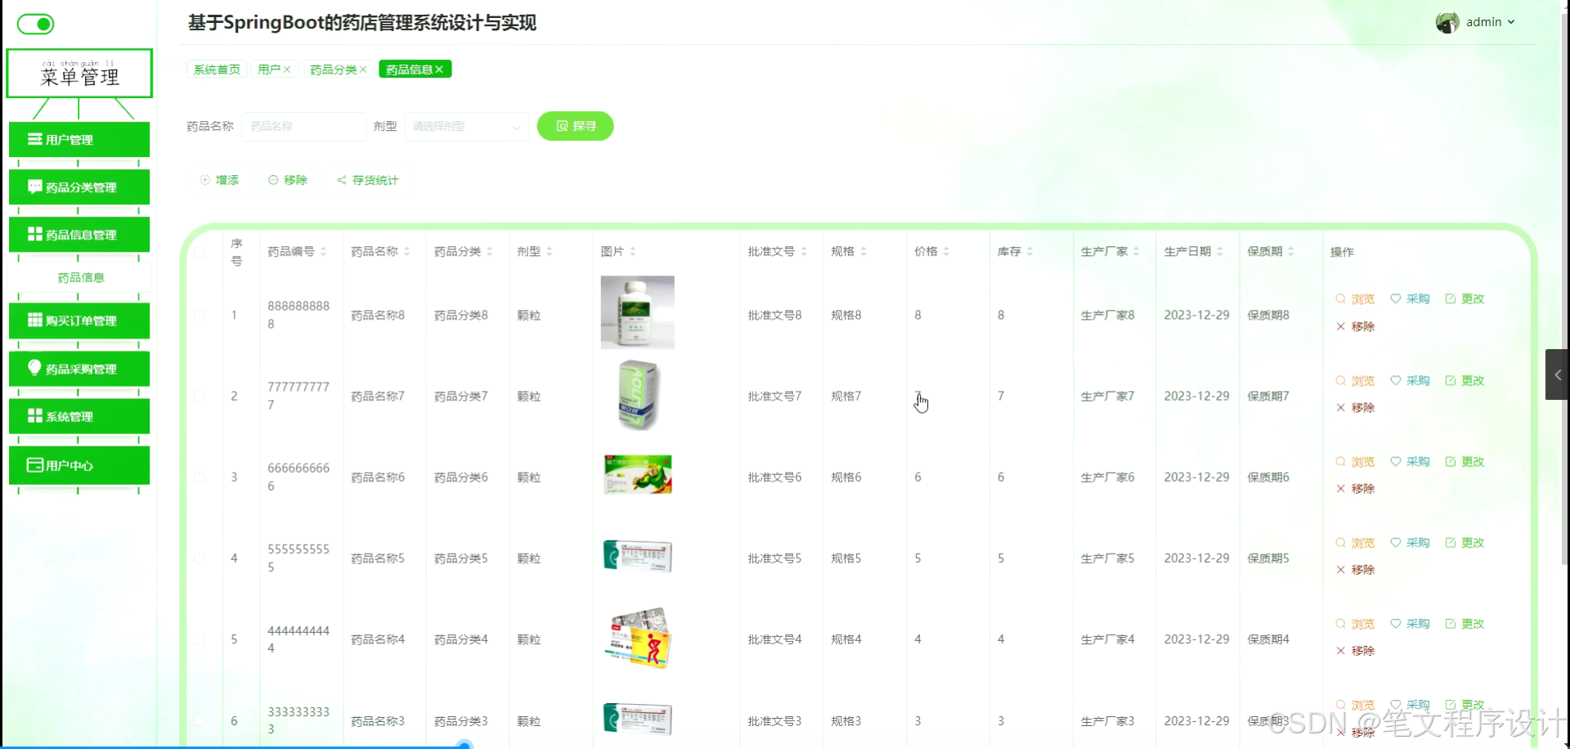This screenshot has height=749, width=1570.
Task: Select the 药品分类管理 sidebar icon
Action: [x=35, y=186]
